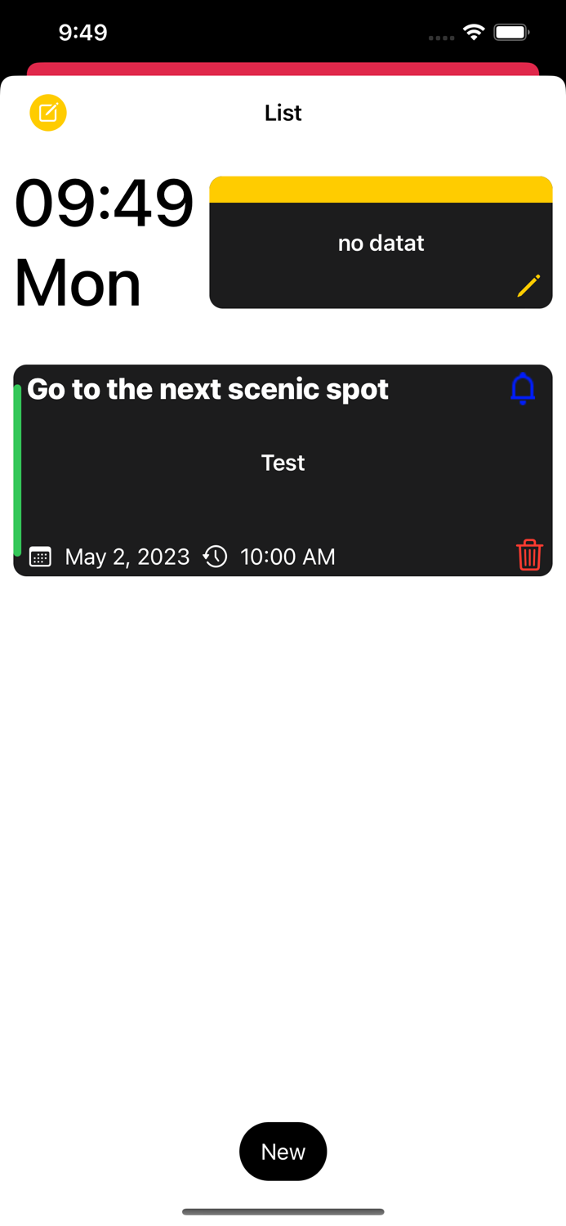Open the date picker showing May 2, 2023
This screenshot has height=1226, width=566.
tap(127, 557)
